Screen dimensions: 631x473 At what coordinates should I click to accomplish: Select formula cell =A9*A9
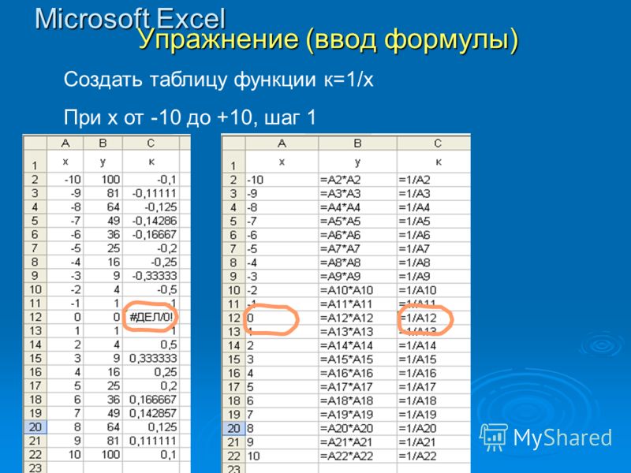coord(358,277)
